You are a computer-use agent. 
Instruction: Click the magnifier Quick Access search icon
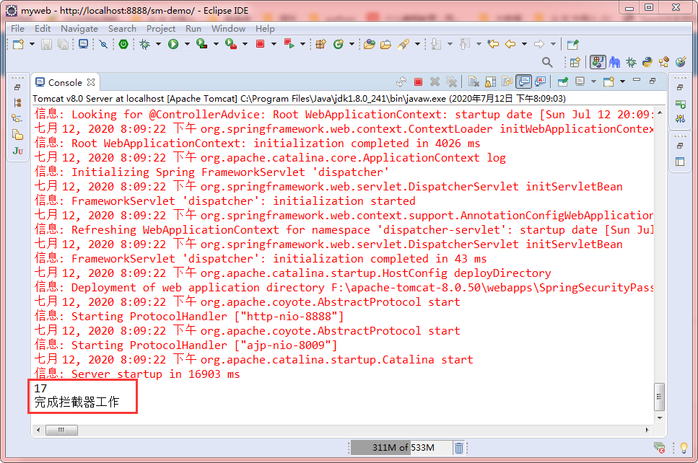547,62
